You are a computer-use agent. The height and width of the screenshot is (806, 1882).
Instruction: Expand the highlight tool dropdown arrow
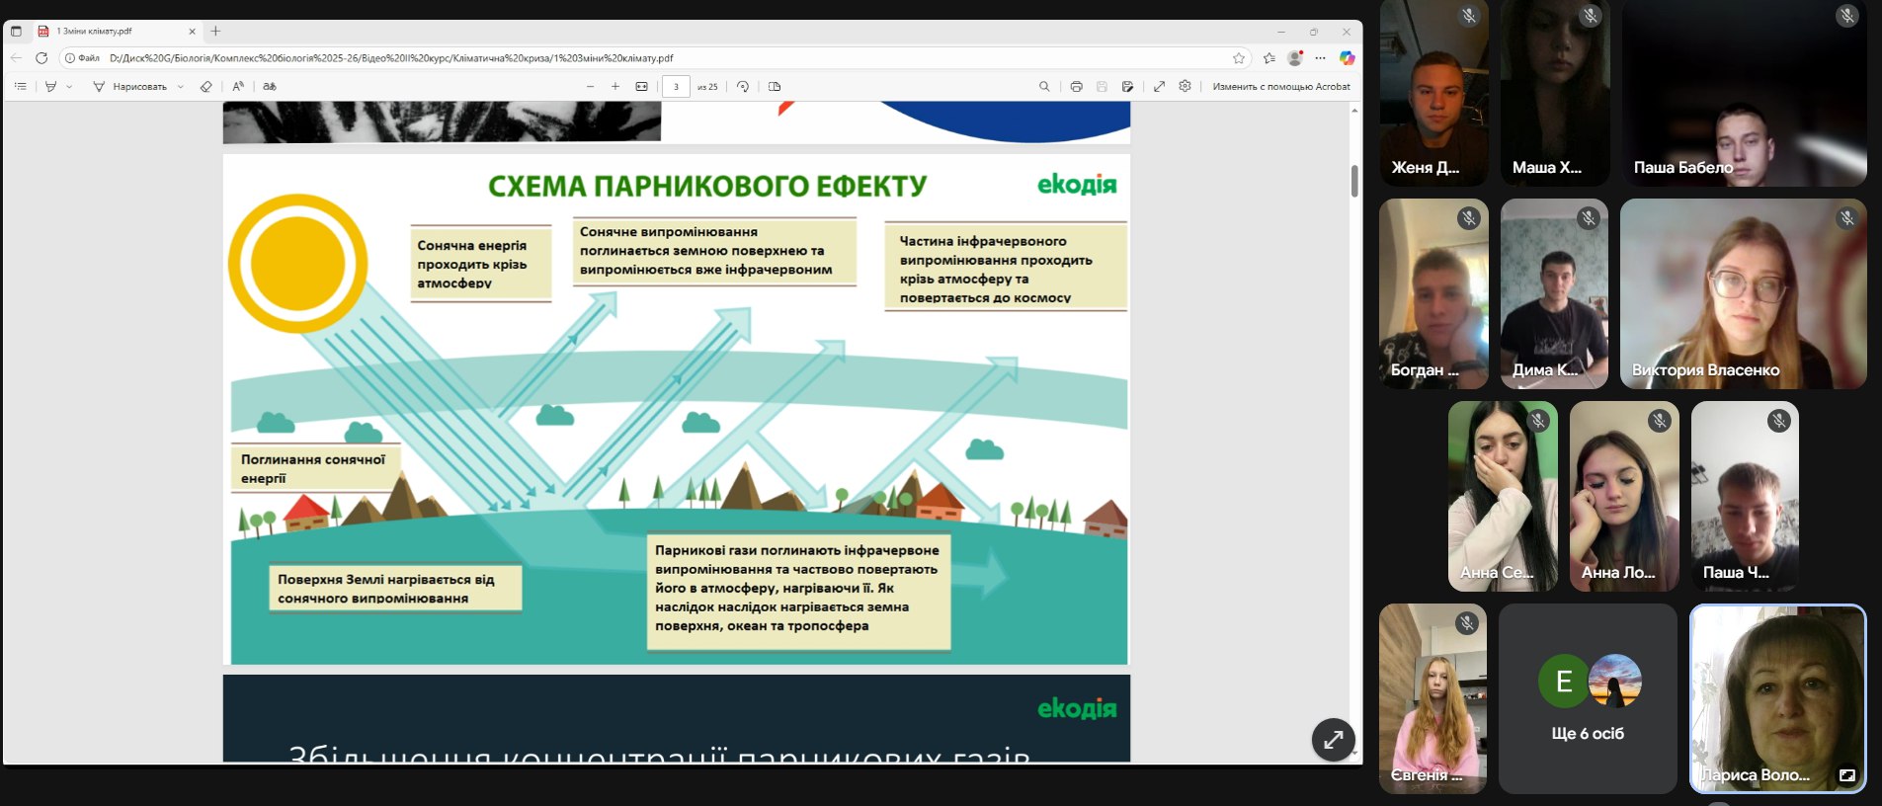69,87
